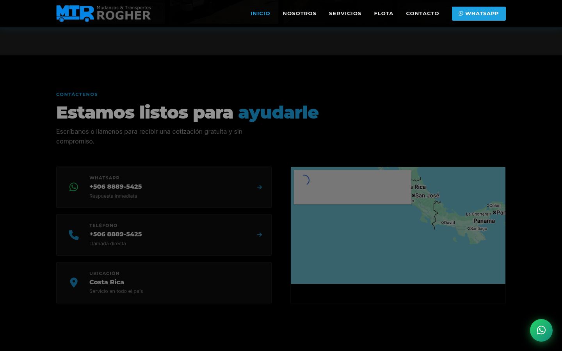The image size is (562, 351).
Task: Click the location pin icon
Action: [74, 282]
